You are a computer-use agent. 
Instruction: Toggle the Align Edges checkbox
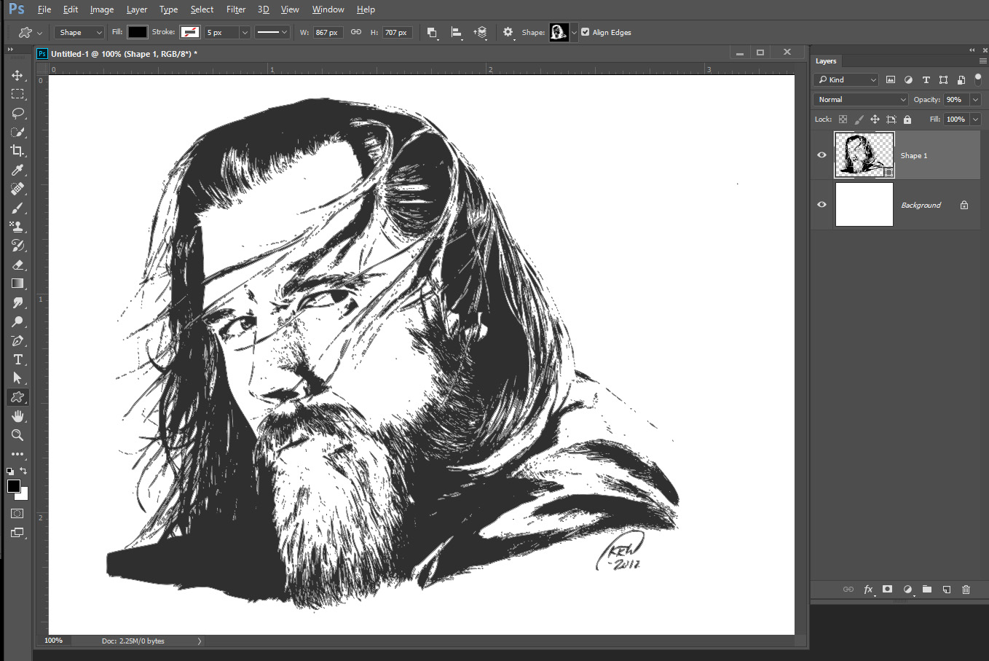586,32
